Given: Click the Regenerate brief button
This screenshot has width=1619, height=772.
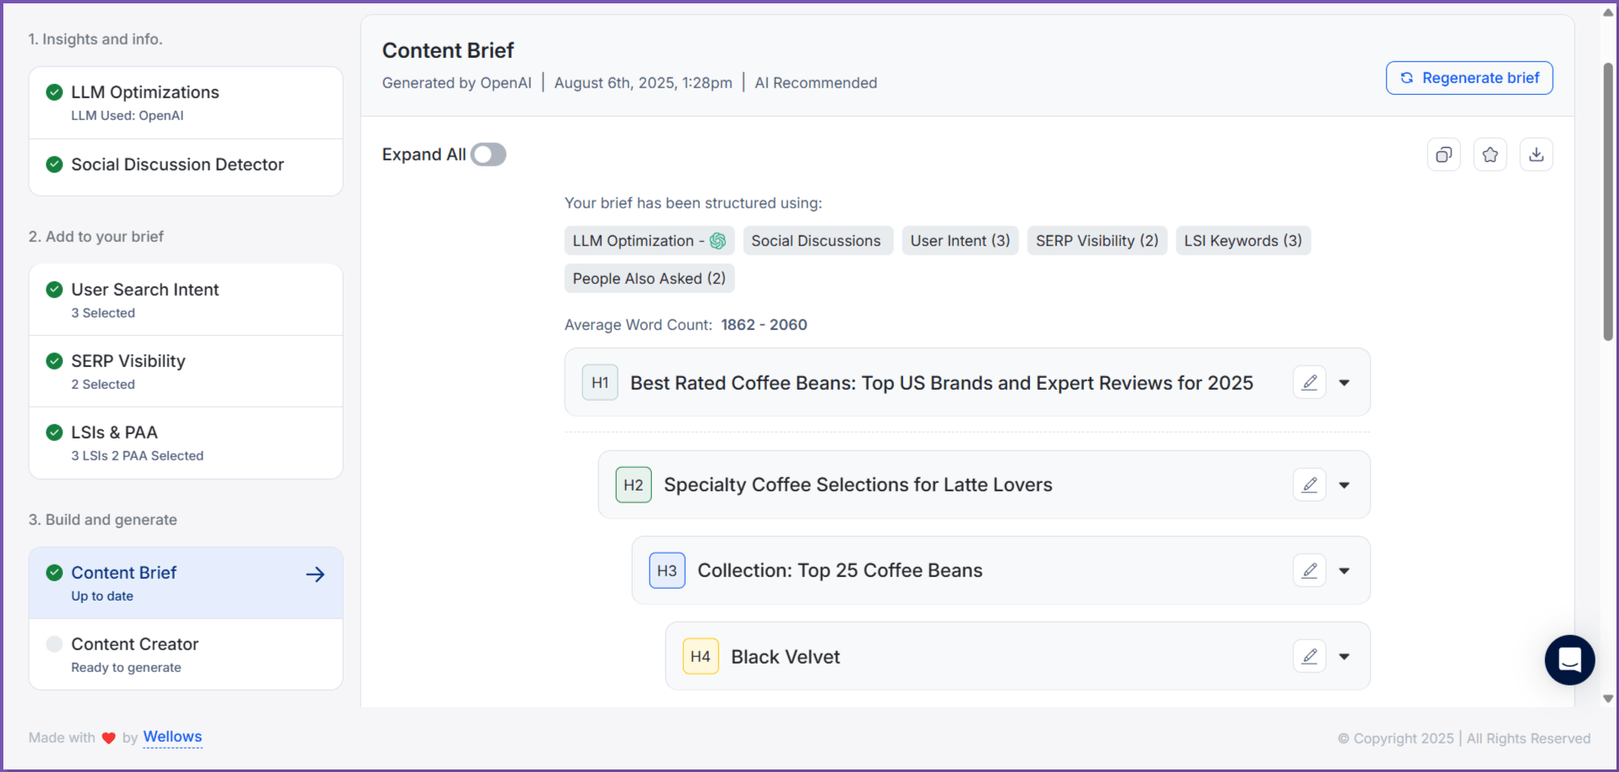Looking at the screenshot, I should click(1469, 78).
